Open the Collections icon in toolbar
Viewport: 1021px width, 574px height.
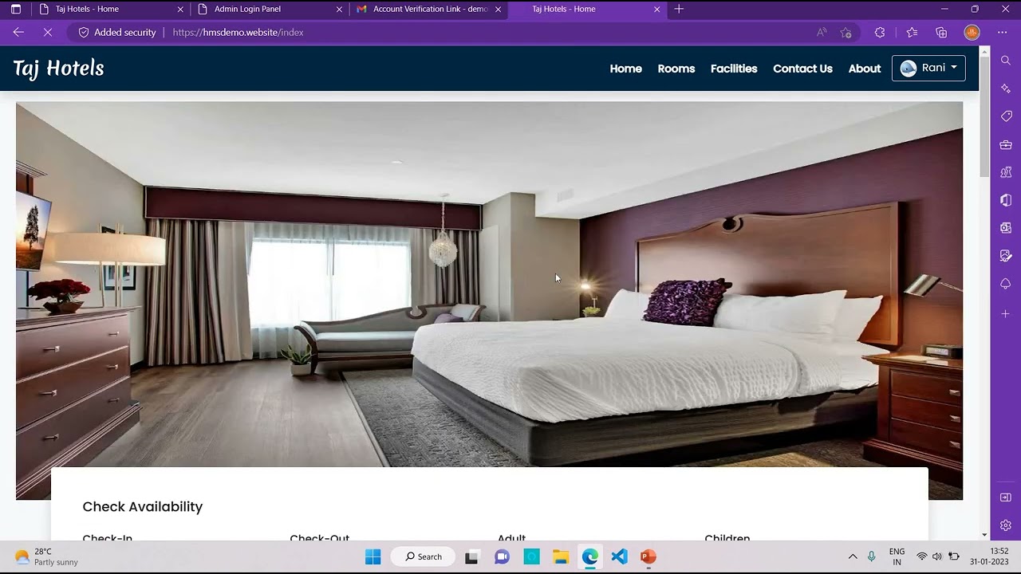[941, 33]
